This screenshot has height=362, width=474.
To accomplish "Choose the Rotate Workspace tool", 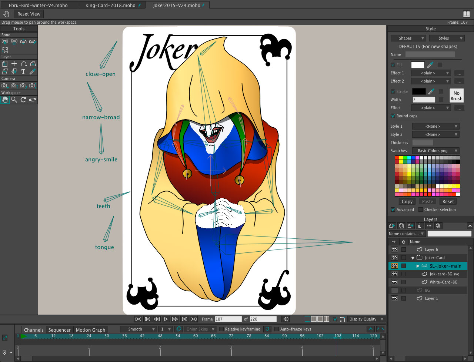I will tap(23, 100).
